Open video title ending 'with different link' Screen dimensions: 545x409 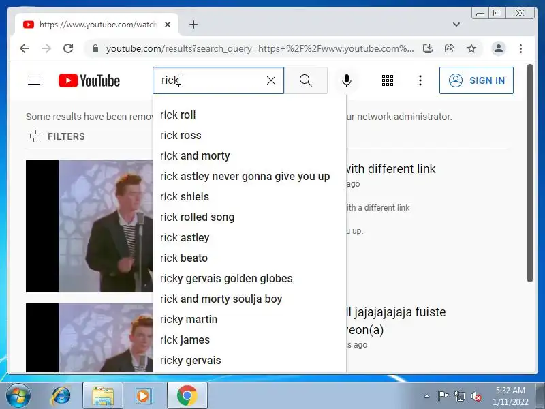click(x=391, y=169)
